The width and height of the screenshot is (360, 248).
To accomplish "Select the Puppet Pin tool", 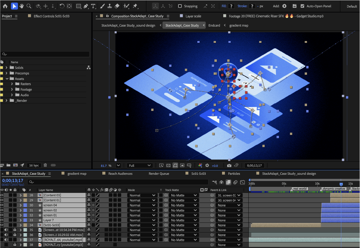I will click(135, 6).
